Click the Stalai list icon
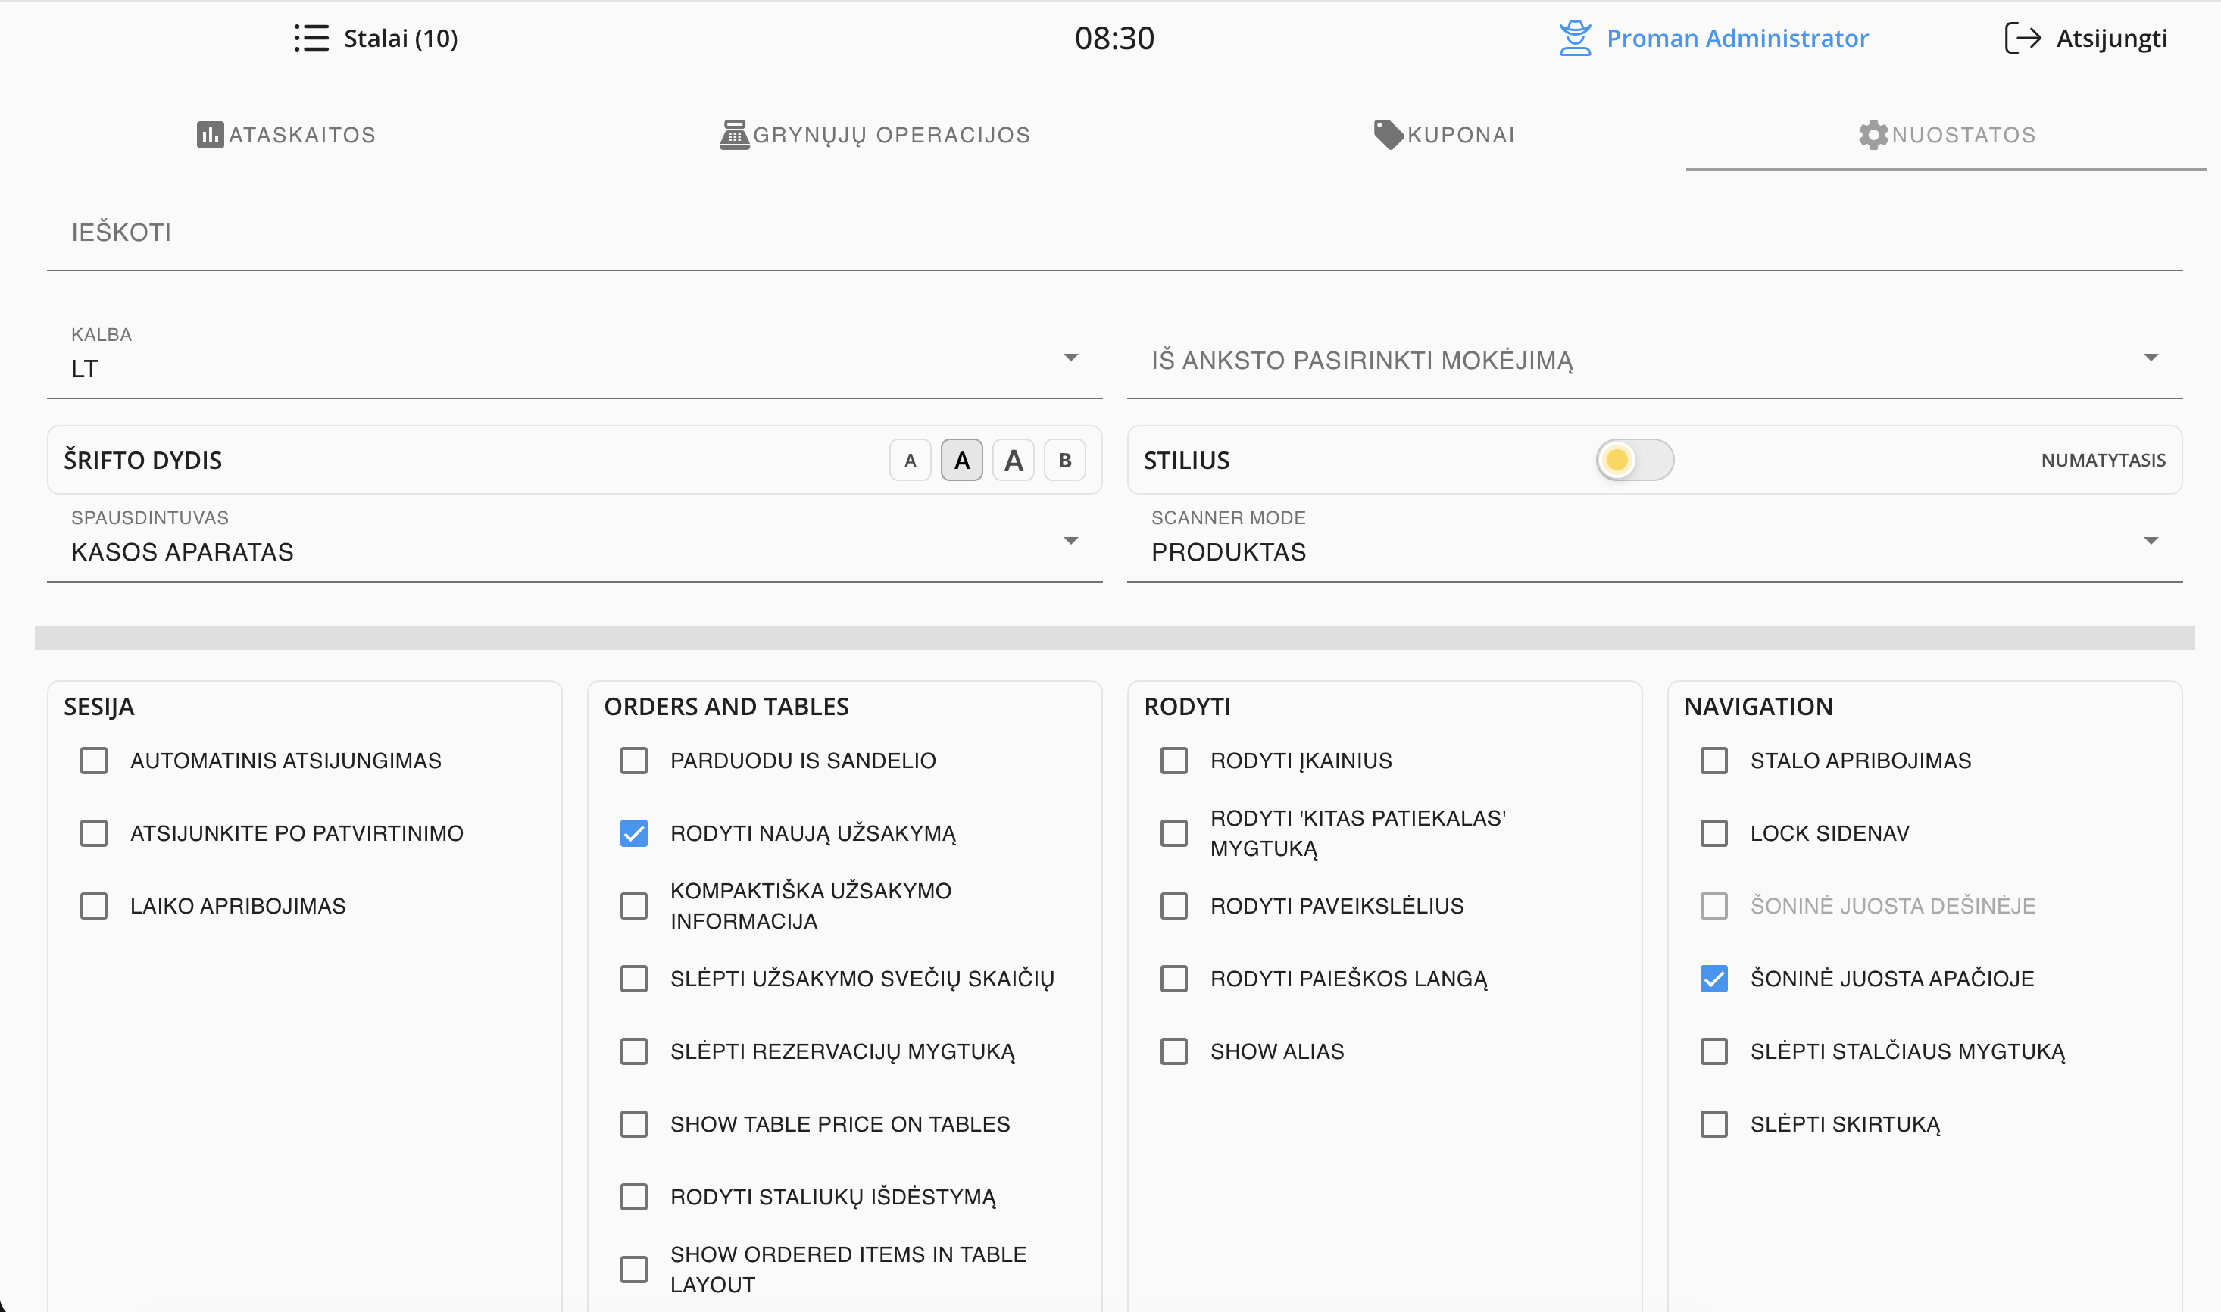This screenshot has height=1312, width=2221. pos(311,38)
